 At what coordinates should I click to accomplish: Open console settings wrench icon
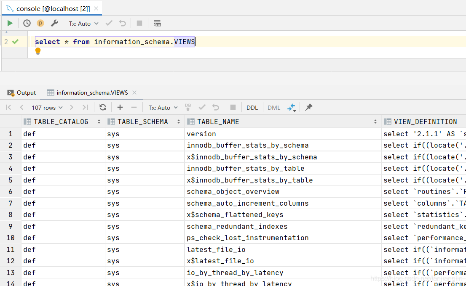pos(54,23)
